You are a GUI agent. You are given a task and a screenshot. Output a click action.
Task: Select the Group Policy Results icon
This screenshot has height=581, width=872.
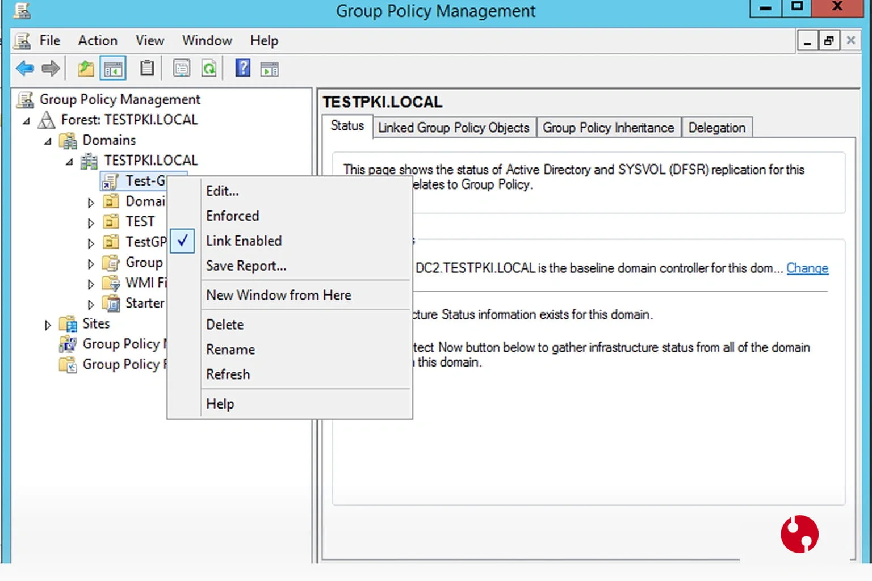pos(68,364)
